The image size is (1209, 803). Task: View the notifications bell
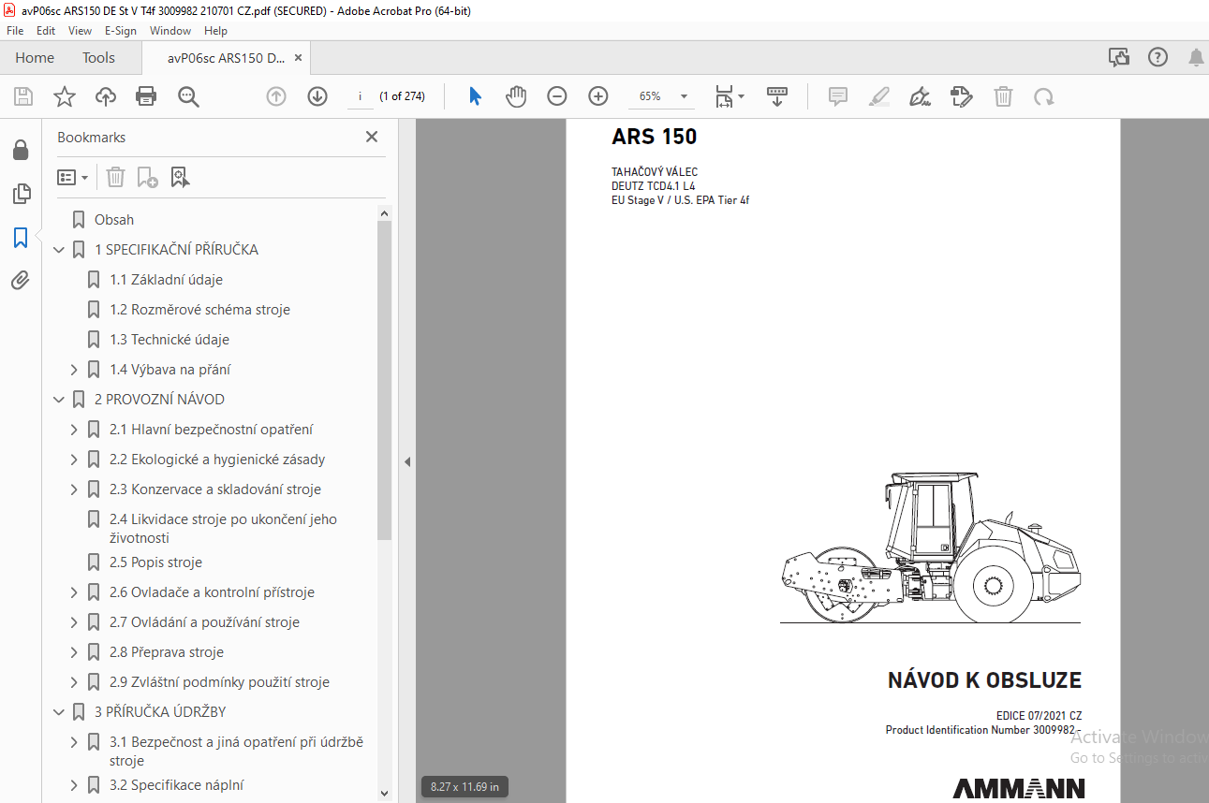[x=1196, y=58]
